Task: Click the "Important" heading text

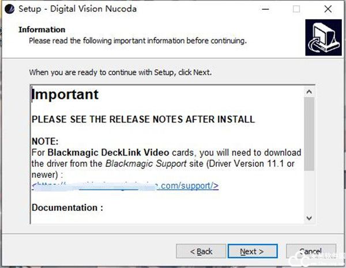Action: point(65,95)
